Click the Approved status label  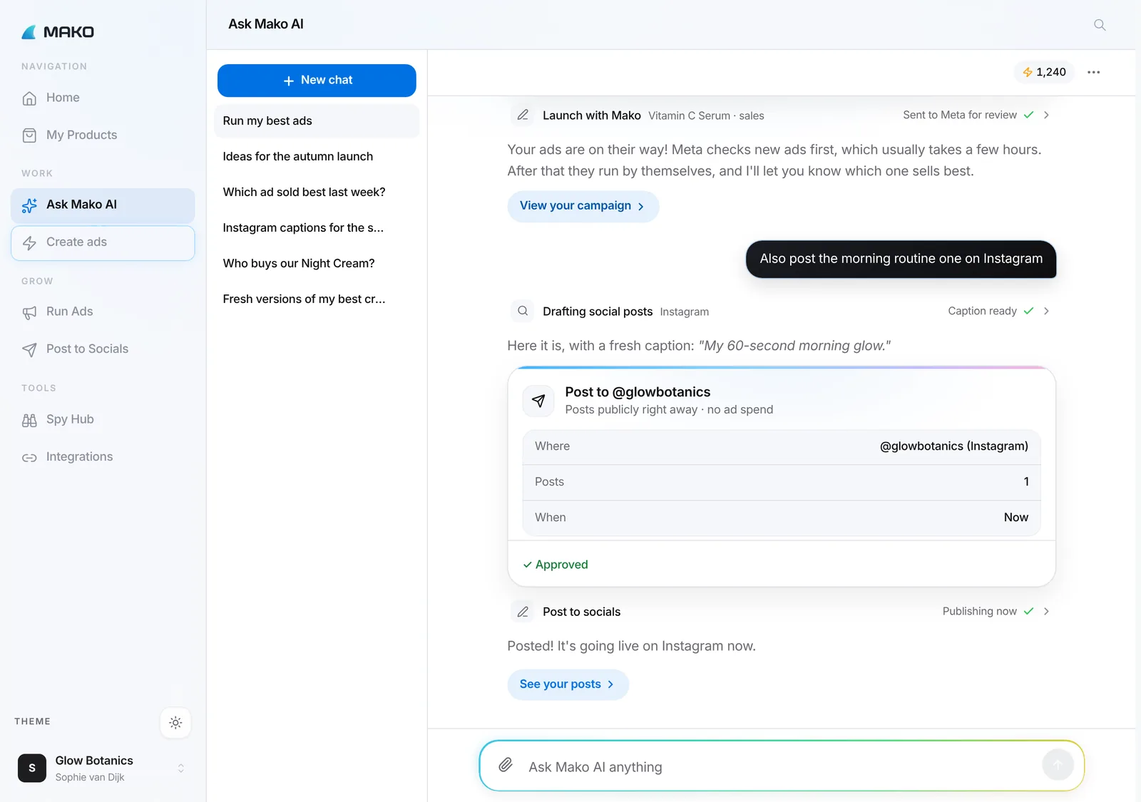click(556, 565)
